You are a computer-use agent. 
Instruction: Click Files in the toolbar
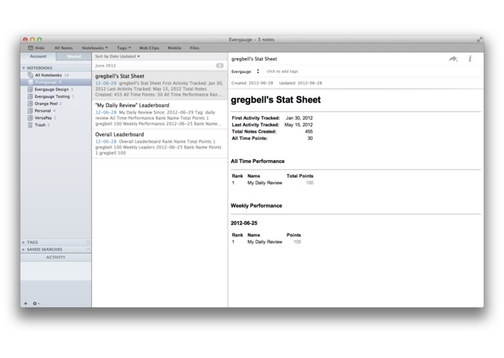coord(194,48)
